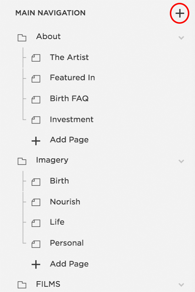The image size is (195, 292).
Task: Select the FILMS folder label
Action: click(48, 284)
